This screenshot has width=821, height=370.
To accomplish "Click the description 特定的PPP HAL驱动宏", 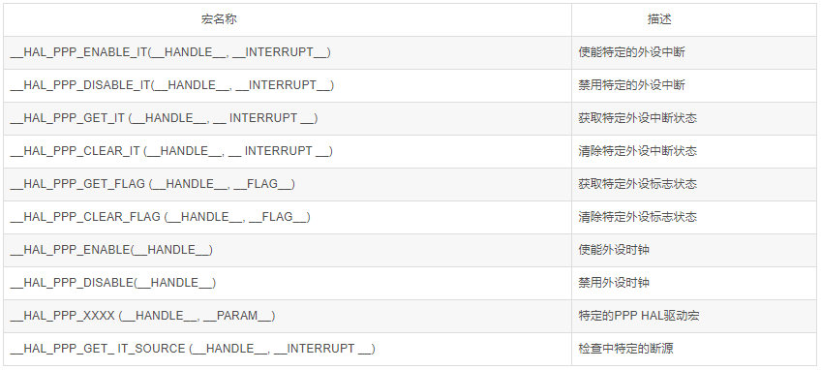I will tap(639, 316).
